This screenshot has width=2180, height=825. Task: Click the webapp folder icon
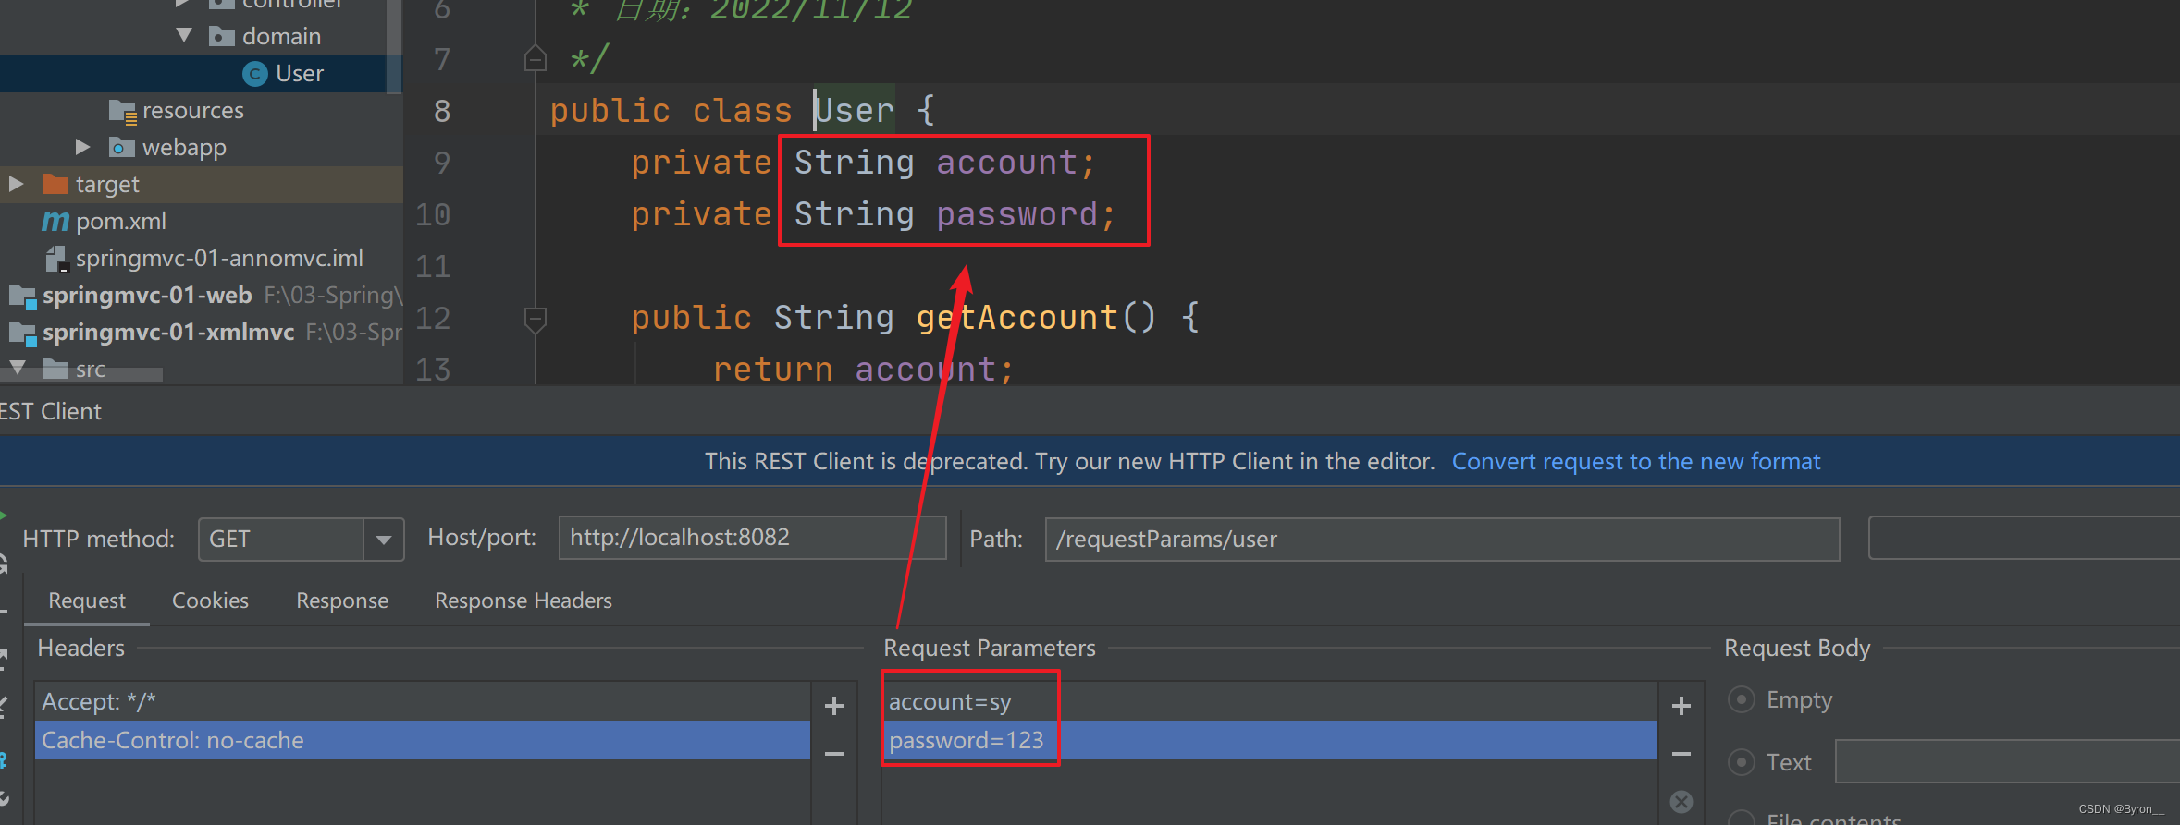pos(121,147)
